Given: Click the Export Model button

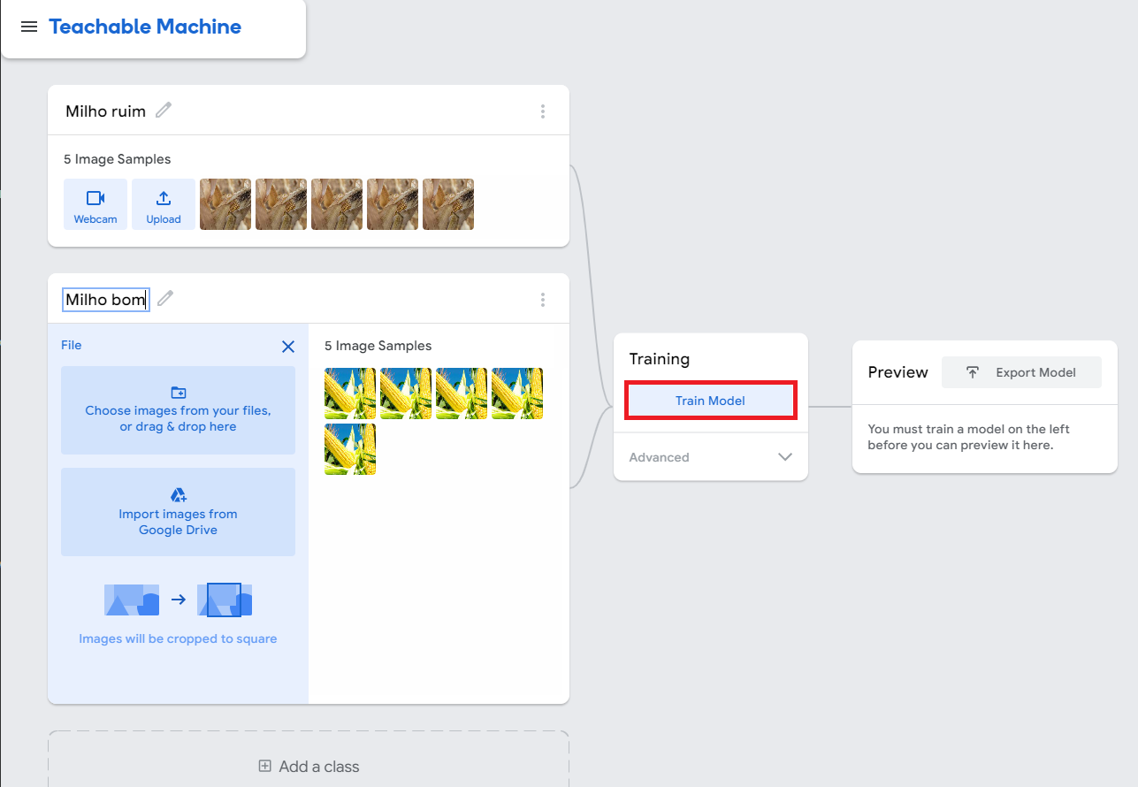Looking at the screenshot, I should click(1021, 372).
